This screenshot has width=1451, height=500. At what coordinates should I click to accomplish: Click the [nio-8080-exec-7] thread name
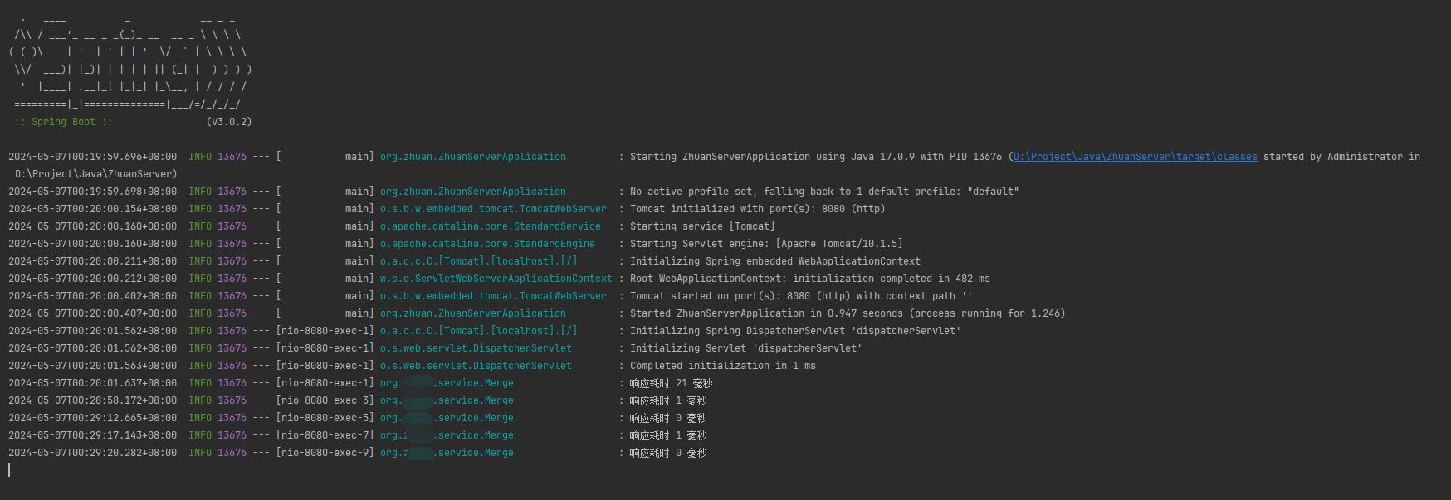[x=325, y=435]
